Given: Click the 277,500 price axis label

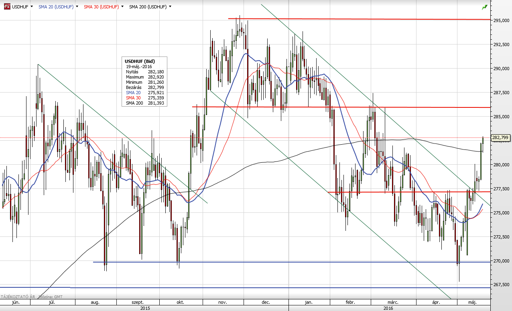Looking at the screenshot, I should tap(501, 189).
